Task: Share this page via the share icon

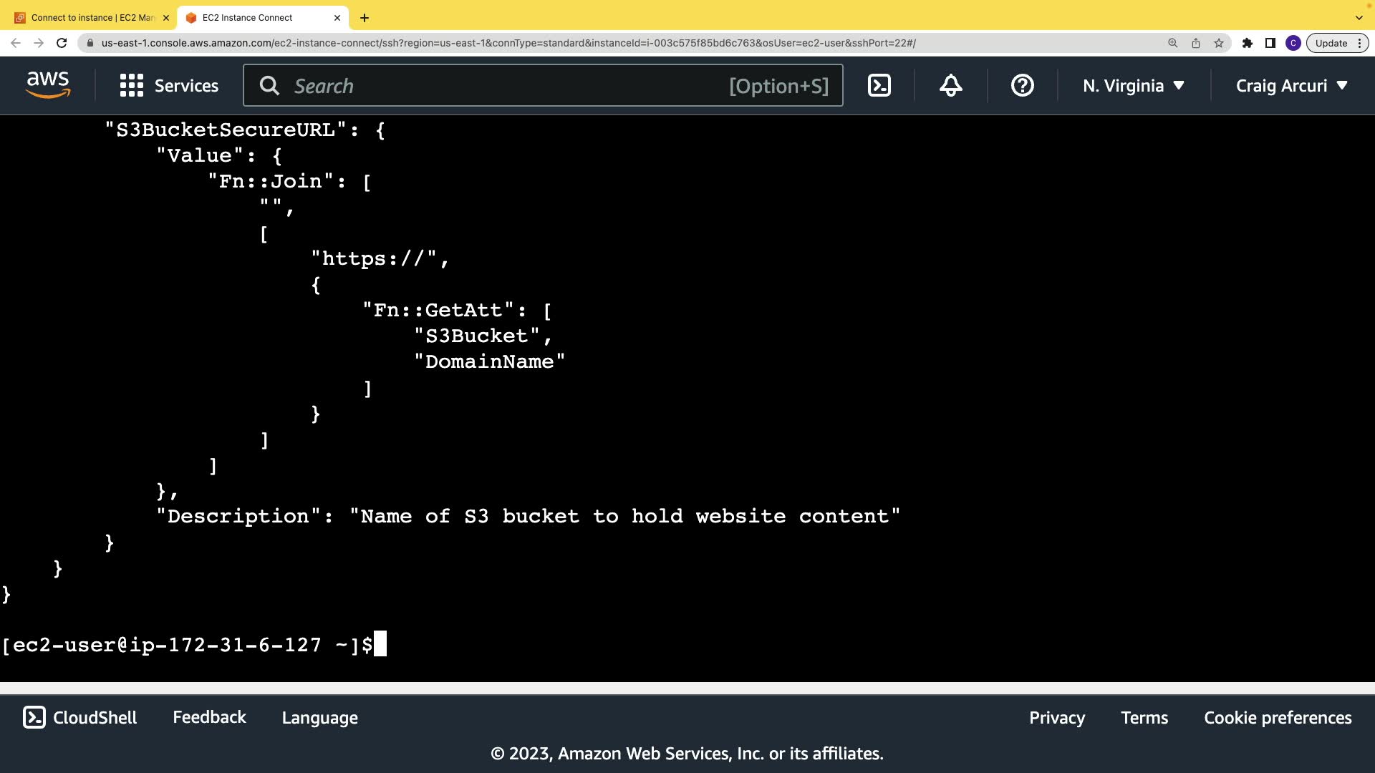Action: coord(1195,43)
